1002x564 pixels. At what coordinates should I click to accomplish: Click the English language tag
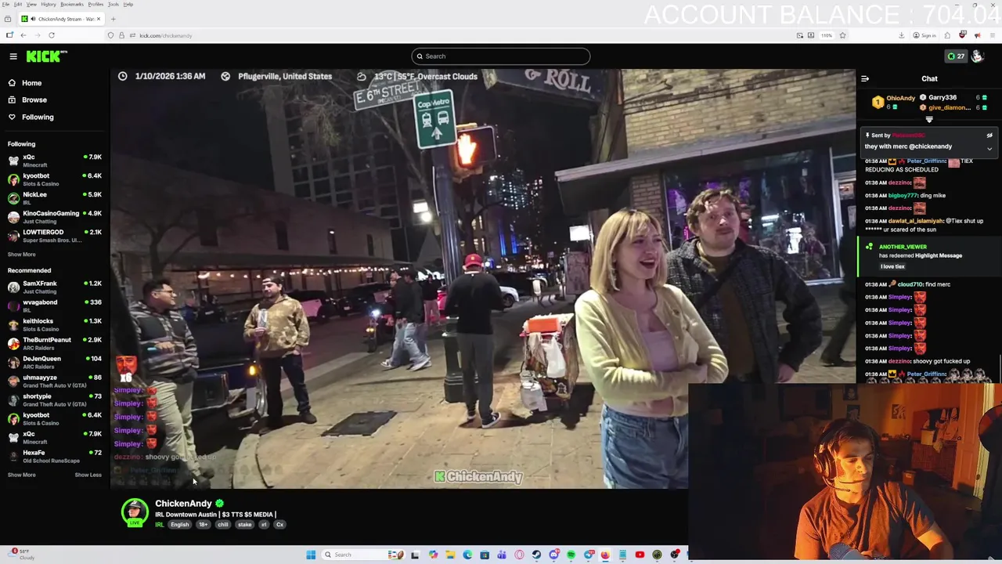(180, 525)
